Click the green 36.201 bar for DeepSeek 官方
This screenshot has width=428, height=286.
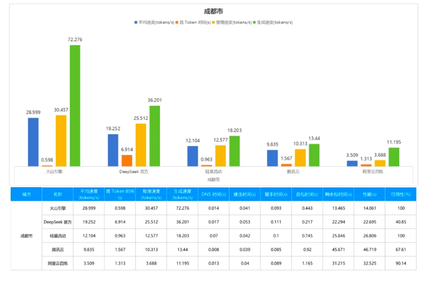155,136
